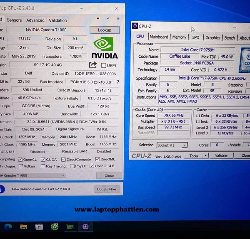This screenshot has width=250, height=239.
Task: Select the CPU tab in CPU-Z
Action: click(140, 37)
